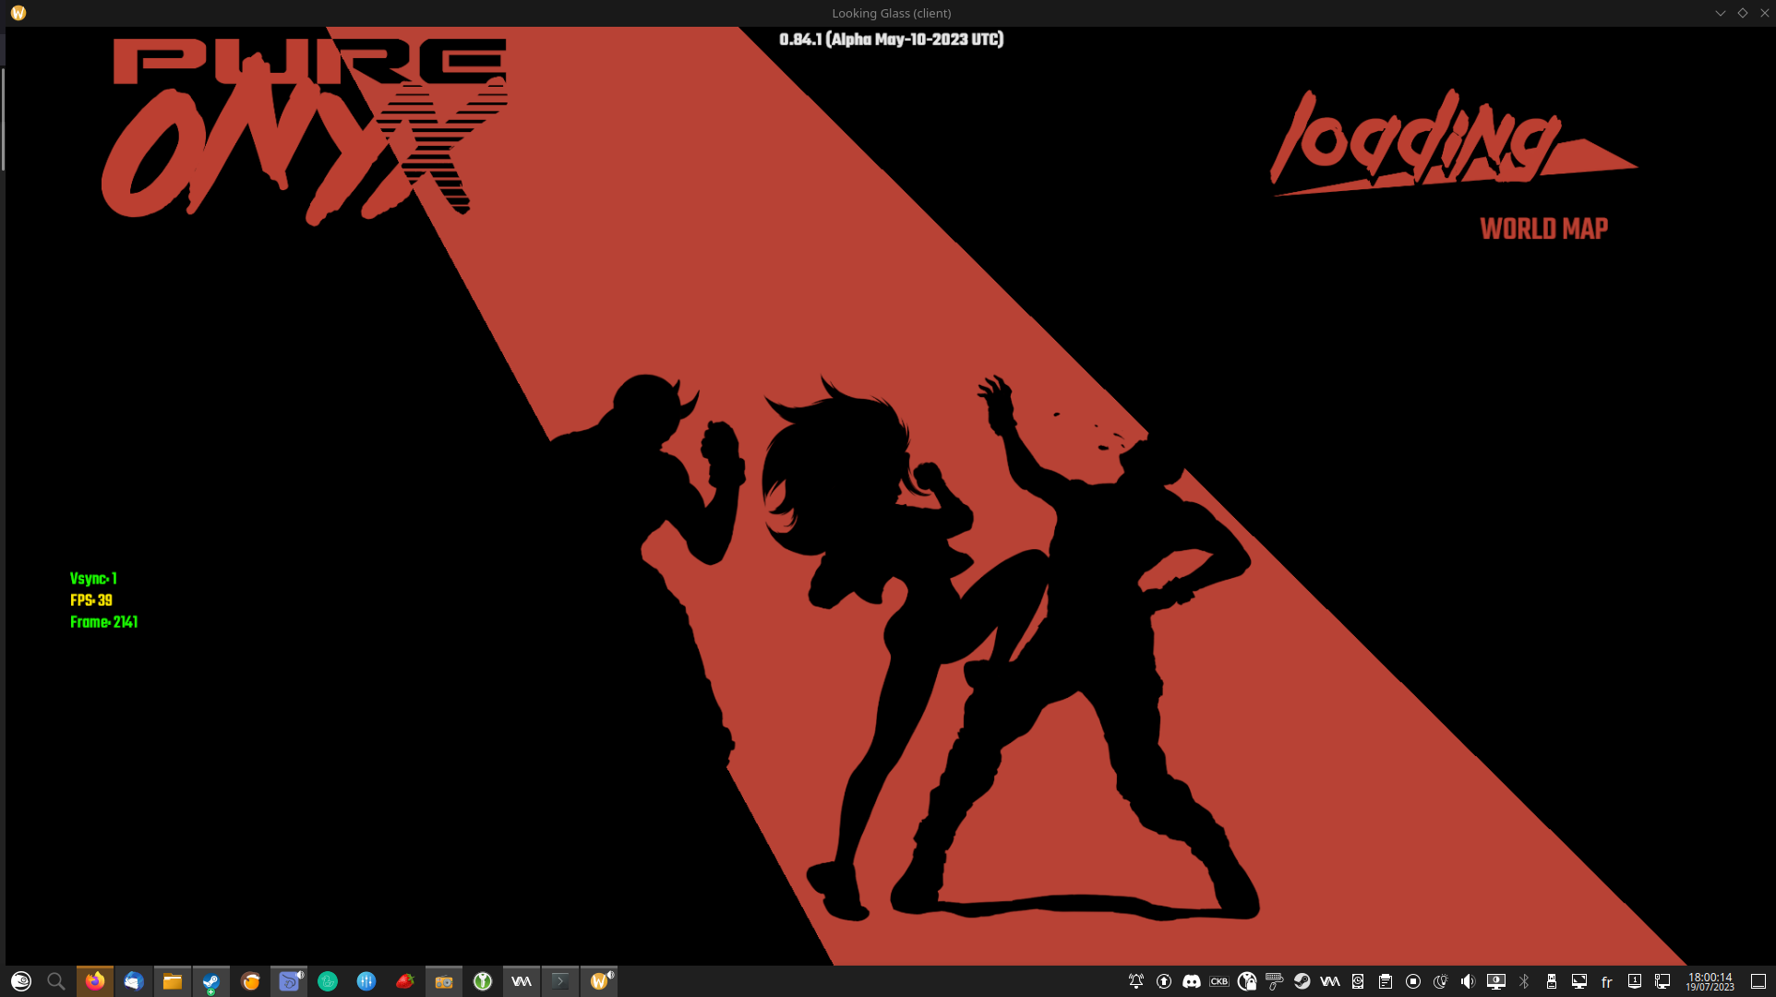Switch to Firefox in the taskbar
1776x997 pixels.
click(95, 981)
